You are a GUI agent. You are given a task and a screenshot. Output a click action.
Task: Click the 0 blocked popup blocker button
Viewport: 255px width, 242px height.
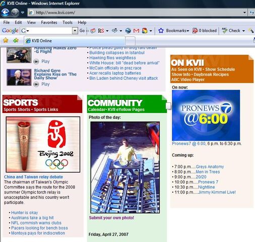[205, 31]
